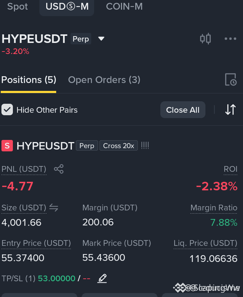The image size is (243, 297).
Task: Share PNL using the share icon
Action: tap(59, 169)
